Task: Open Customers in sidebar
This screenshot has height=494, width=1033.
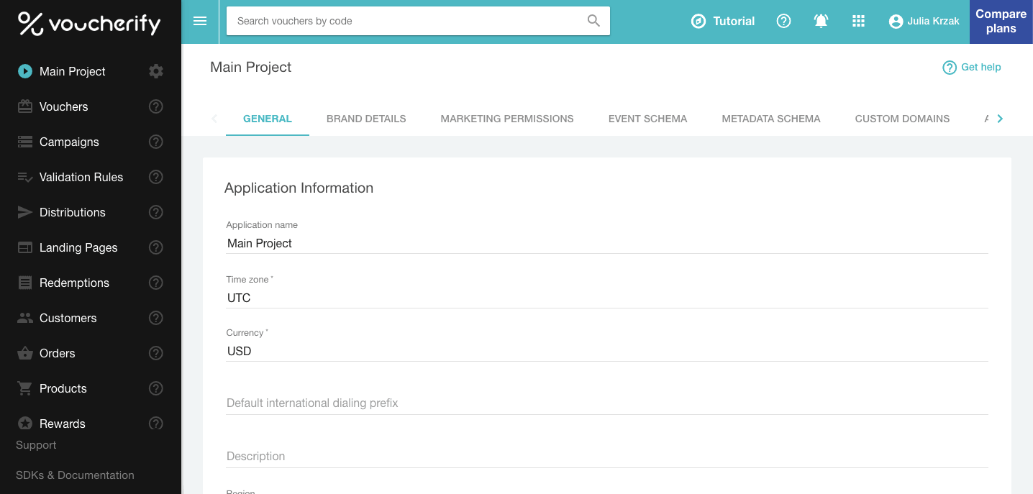Action: [68, 318]
